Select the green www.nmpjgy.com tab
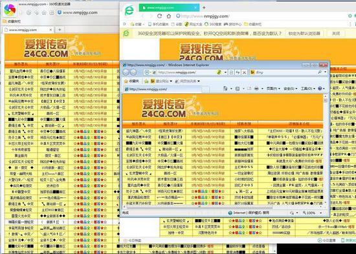 pos(169,8)
